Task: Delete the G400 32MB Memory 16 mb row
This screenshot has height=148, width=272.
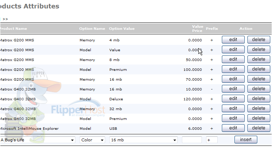Action: pyautogui.click(x=259, y=89)
